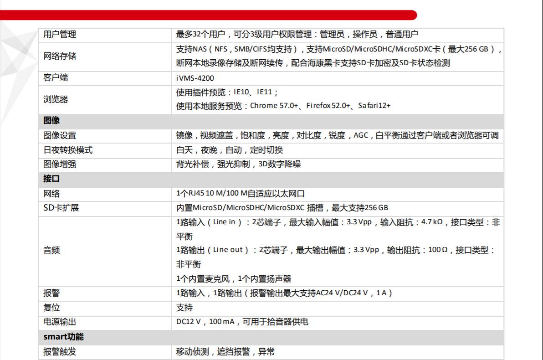Click the value 'DC12 V，100 mA，可用于拾音器供电'
This screenshot has height=360, width=543.
click(242, 322)
